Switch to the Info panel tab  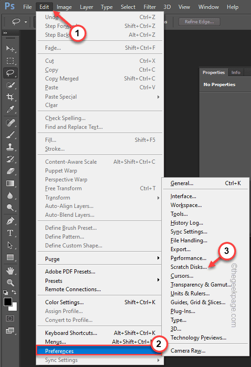(x=236, y=72)
